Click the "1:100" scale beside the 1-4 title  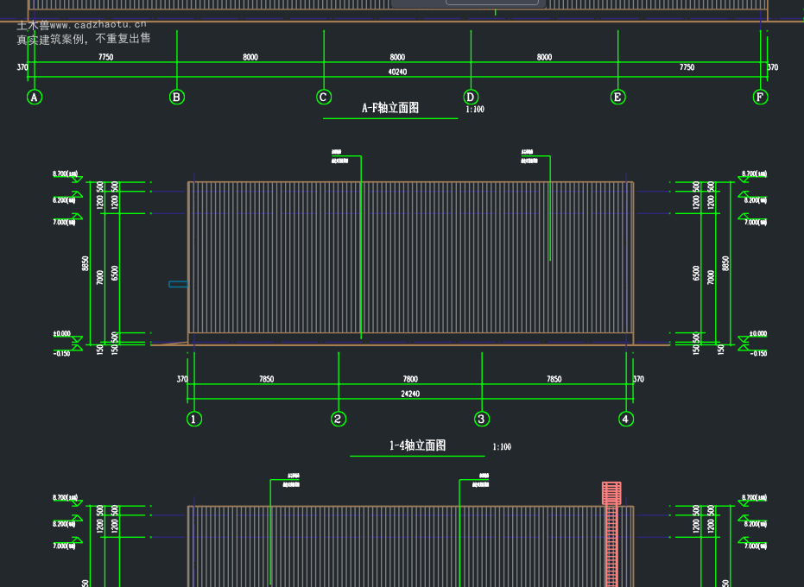[502, 447]
